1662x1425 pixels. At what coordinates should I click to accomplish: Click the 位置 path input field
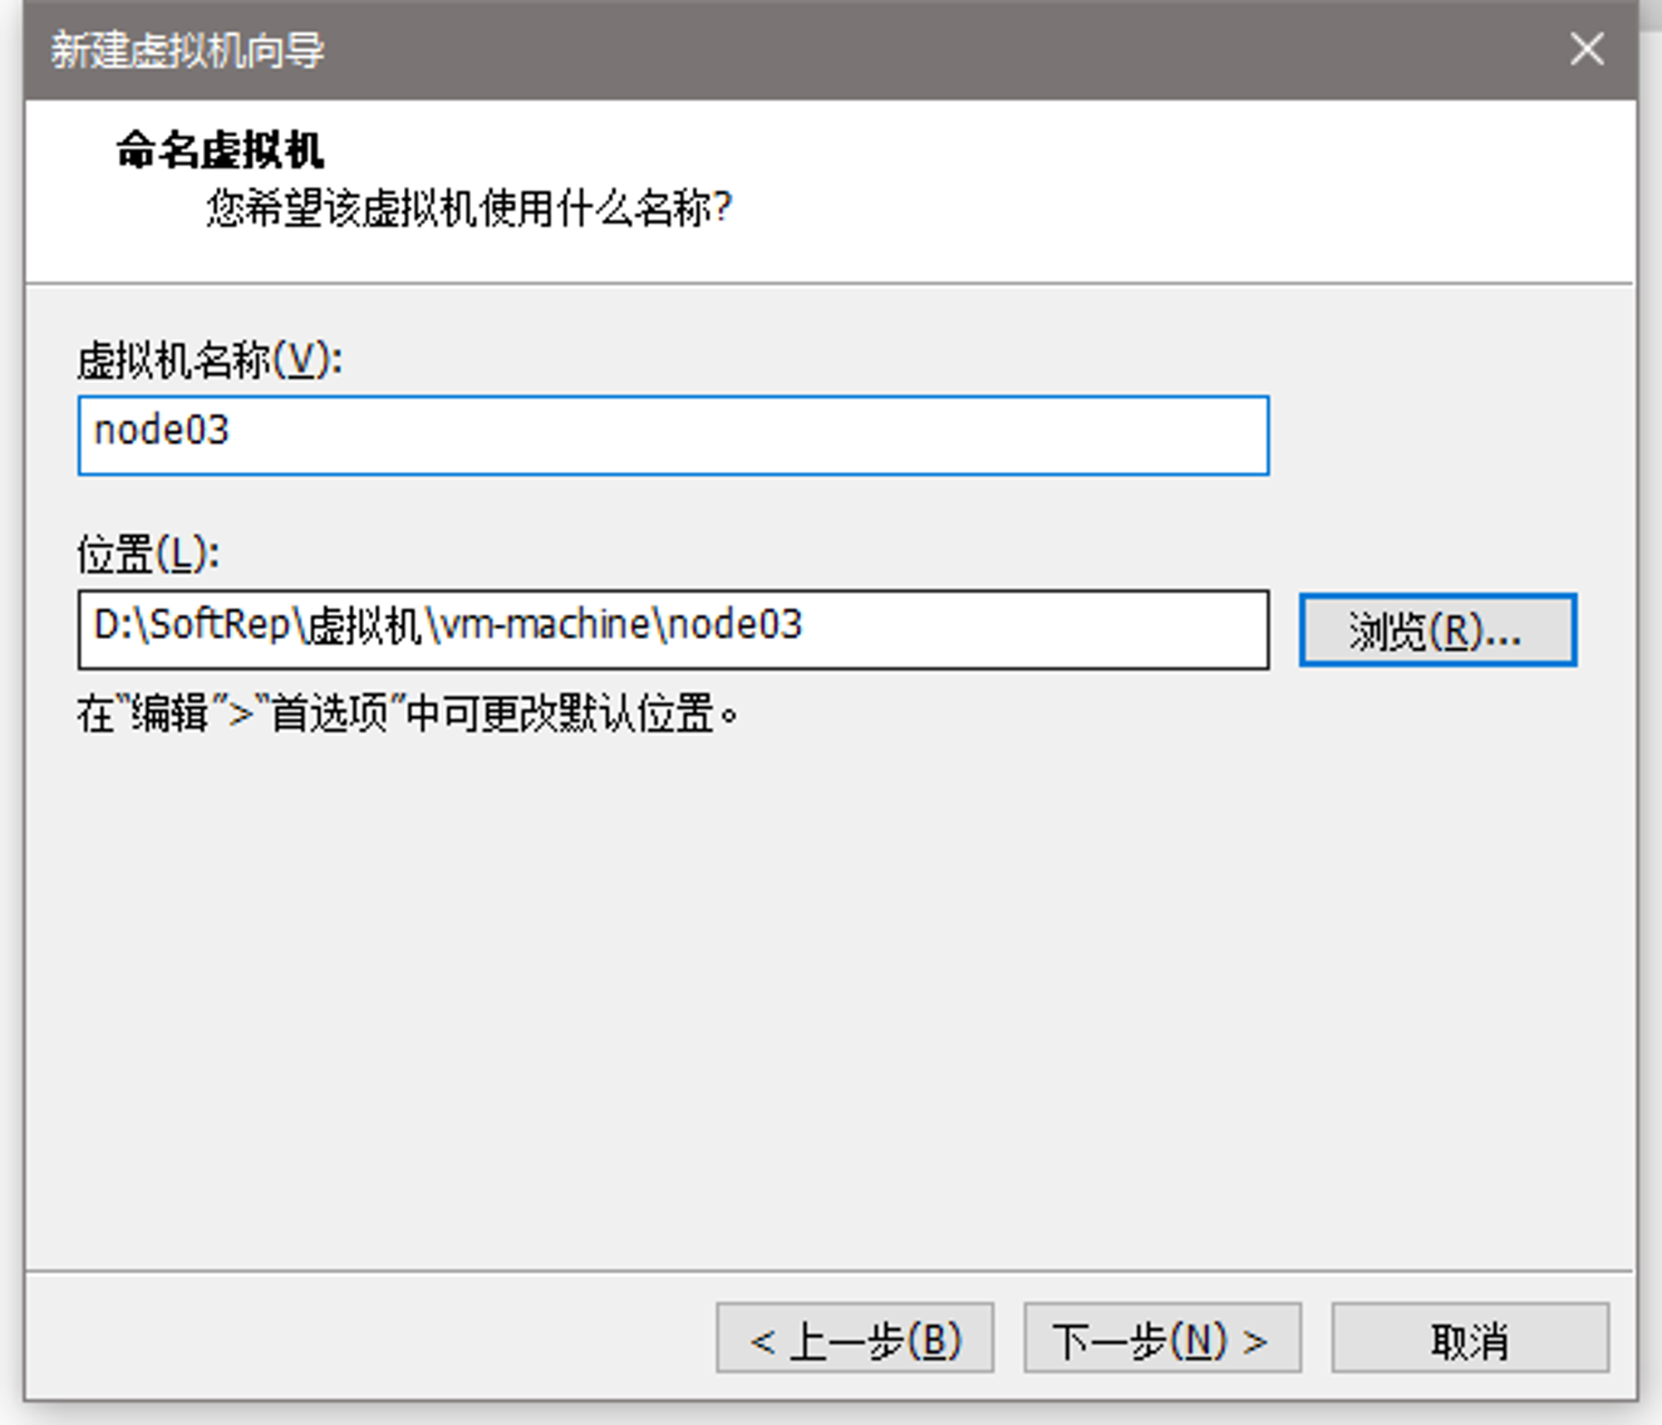coord(673,630)
